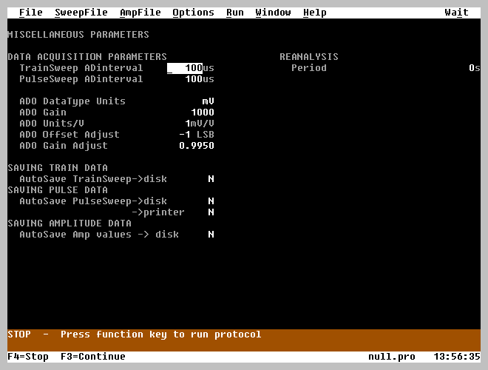Click the Reanalysis Period value field
488x370 pixels.
[x=473, y=68]
